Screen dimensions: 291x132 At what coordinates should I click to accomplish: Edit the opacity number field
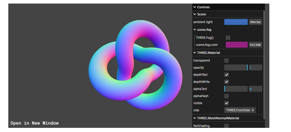tap(255, 67)
